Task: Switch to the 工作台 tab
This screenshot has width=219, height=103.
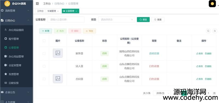Action: pos(40,11)
